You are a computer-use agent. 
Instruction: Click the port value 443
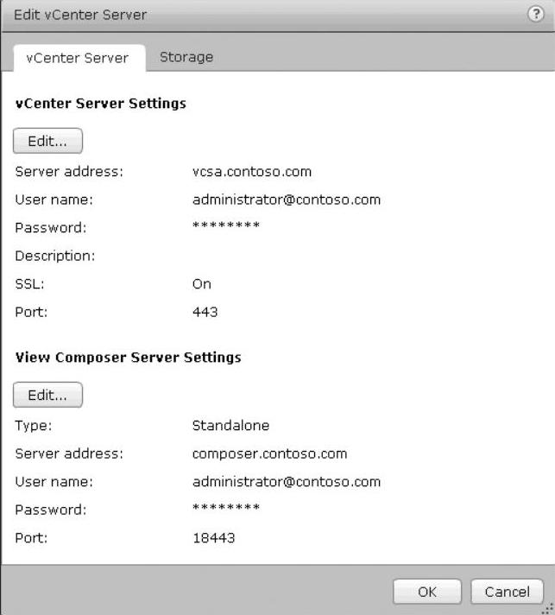point(205,312)
